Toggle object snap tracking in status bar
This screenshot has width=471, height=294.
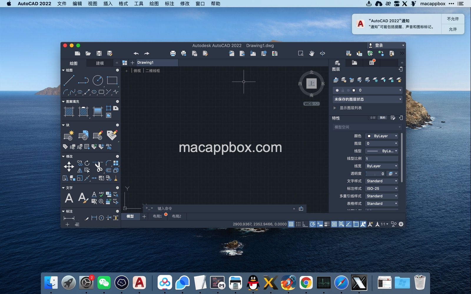tap(349, 224)
